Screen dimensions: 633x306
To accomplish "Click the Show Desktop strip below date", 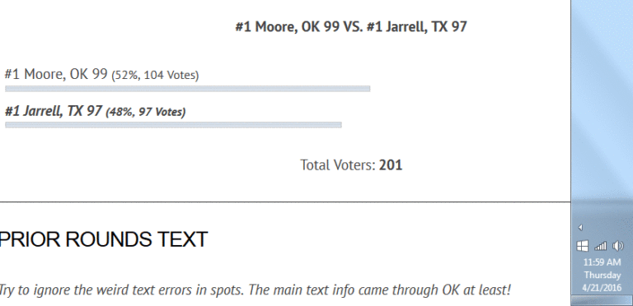I will click(602, 301).
